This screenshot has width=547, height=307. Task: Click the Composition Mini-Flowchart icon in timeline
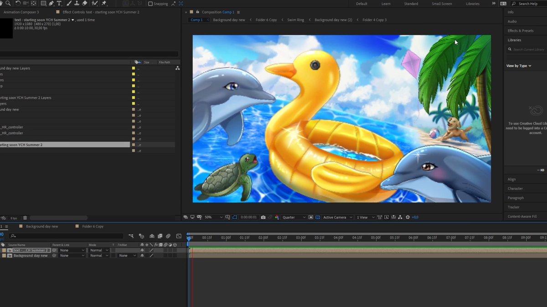coord(131,236)
